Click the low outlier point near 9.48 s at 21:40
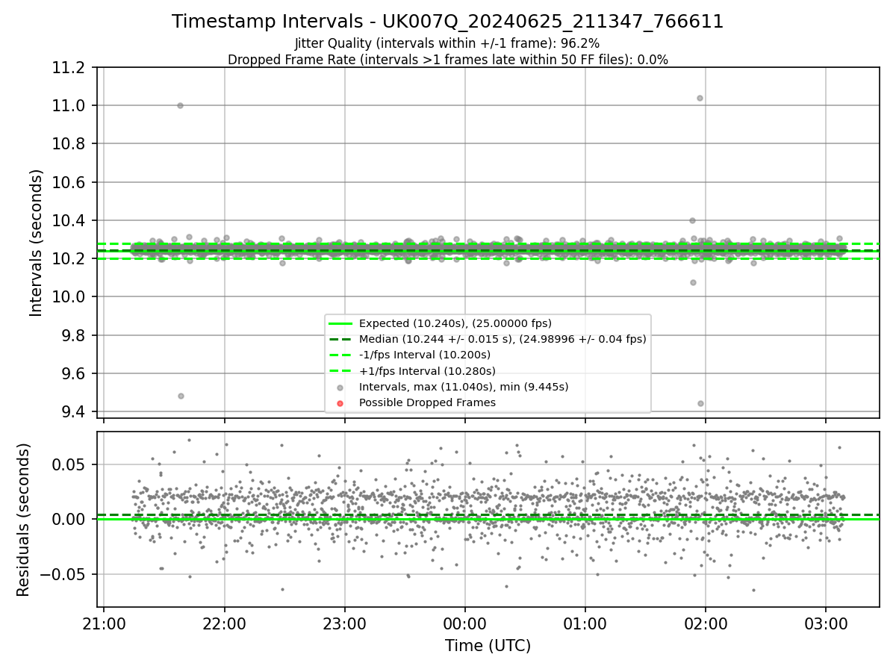Screen dimensions: 896x672 (181, 396)
